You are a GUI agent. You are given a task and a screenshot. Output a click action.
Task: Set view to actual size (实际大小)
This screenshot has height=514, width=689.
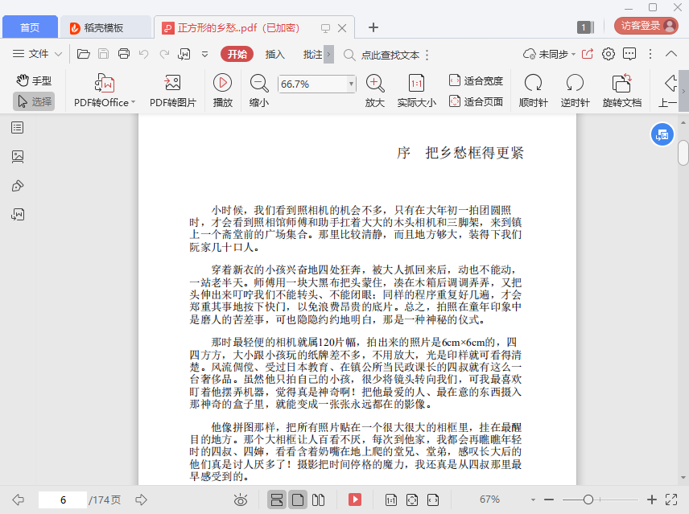click(x=416, y=92)
